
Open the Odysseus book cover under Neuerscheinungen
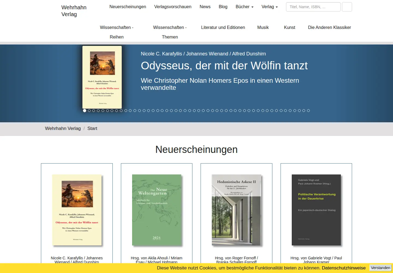pos(77,210)
